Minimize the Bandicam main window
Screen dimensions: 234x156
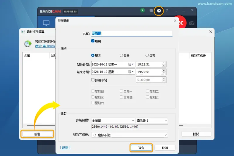184,11
